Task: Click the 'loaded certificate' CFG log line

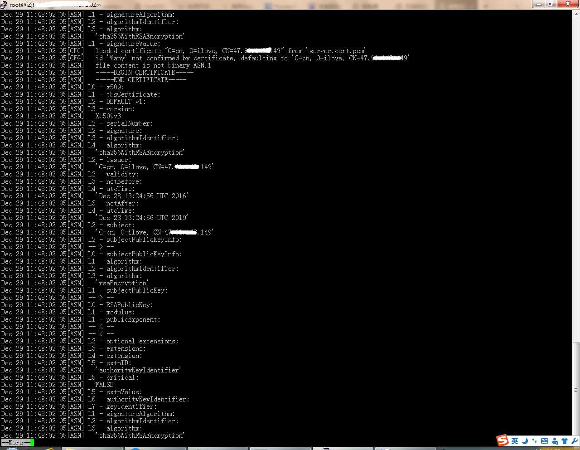Action: (x=230, y=51)
